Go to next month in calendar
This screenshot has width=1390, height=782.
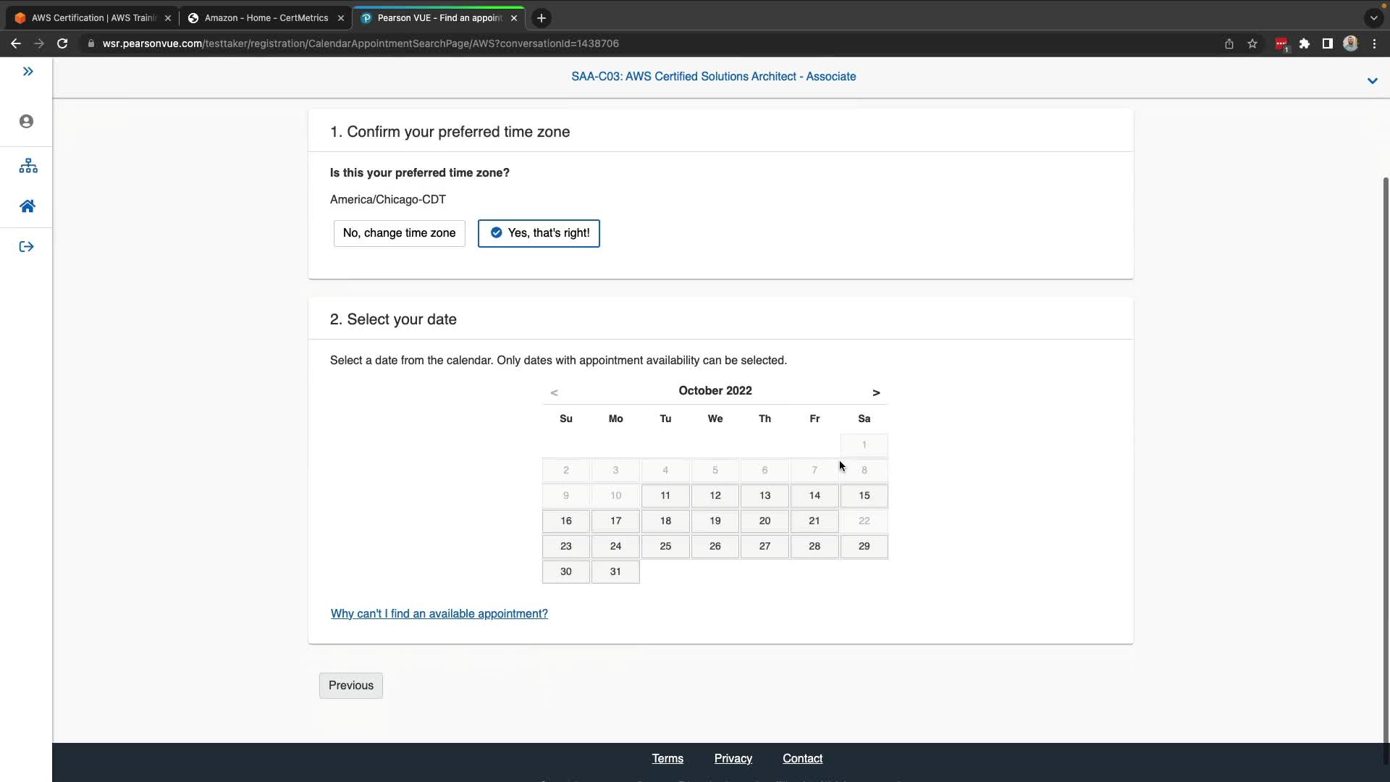(x=876, y=392)
